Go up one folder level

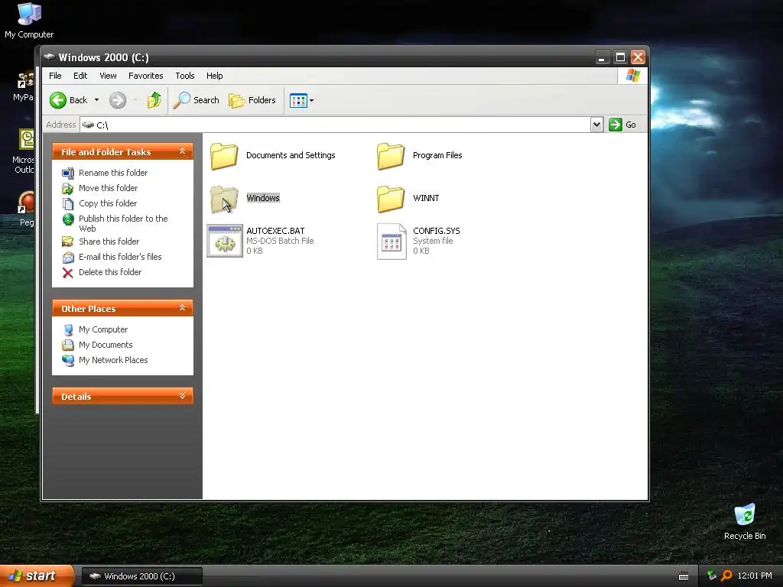(154, 100)
